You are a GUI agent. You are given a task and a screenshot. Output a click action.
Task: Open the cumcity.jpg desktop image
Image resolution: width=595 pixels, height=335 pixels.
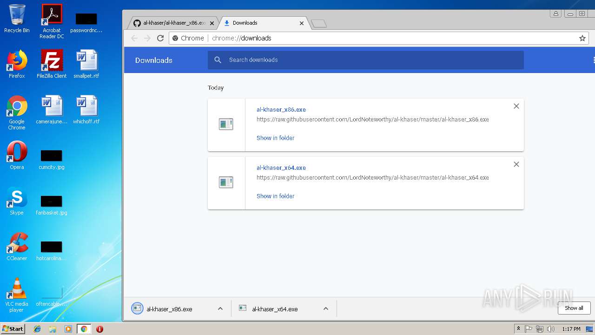[x=52, y=159]
